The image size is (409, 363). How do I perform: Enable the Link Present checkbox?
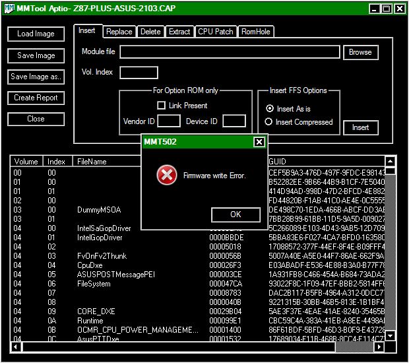pos(162,106)
